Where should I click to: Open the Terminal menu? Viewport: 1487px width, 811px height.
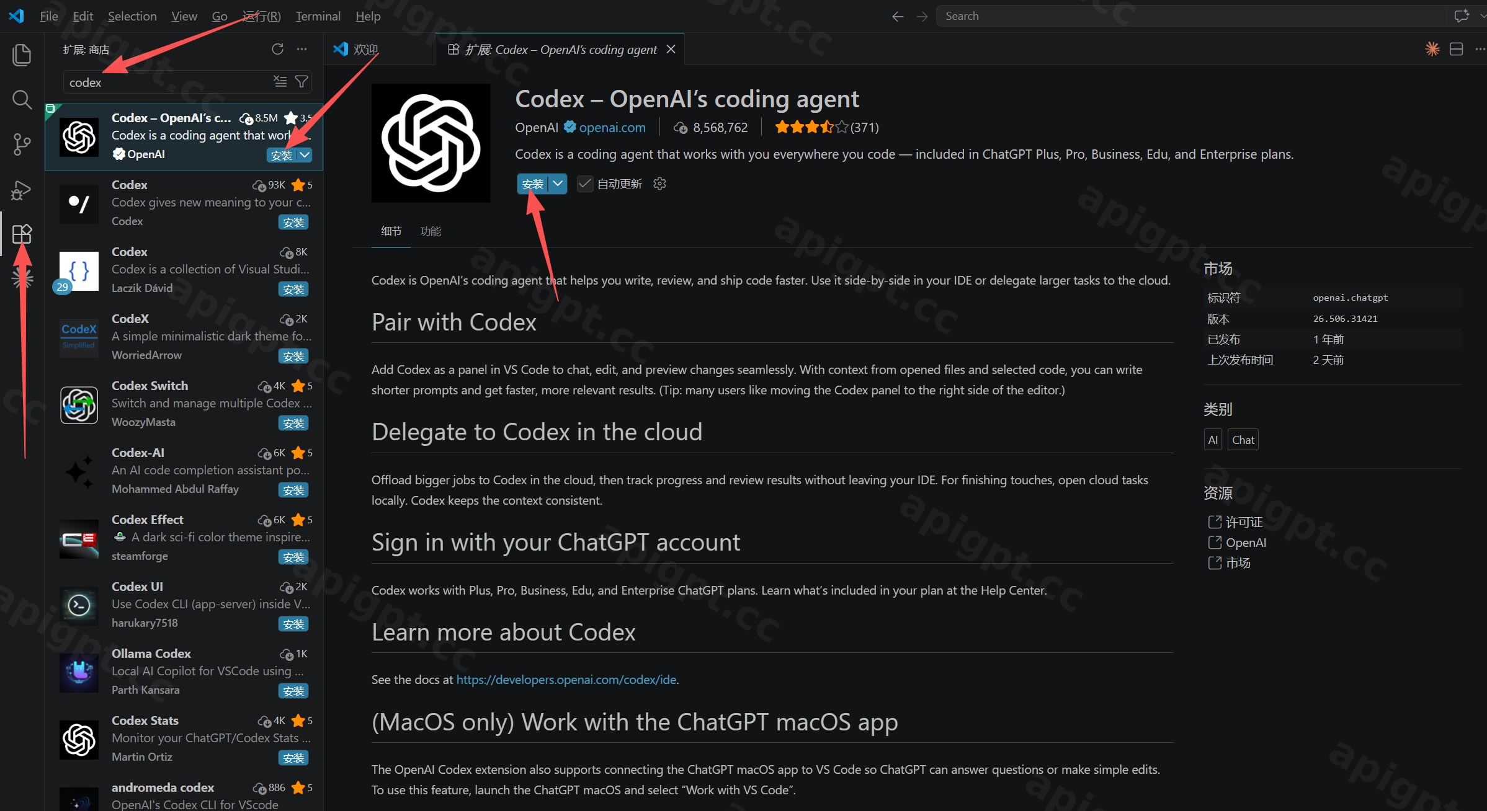(x=318, y=16)
